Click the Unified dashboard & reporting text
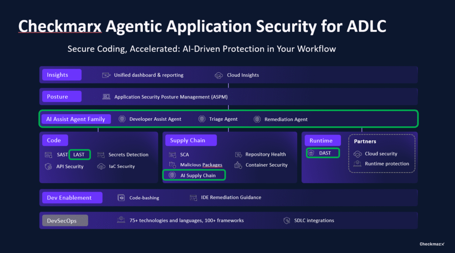Viewport: 455px width, 253px height. [x=149, y=75]
